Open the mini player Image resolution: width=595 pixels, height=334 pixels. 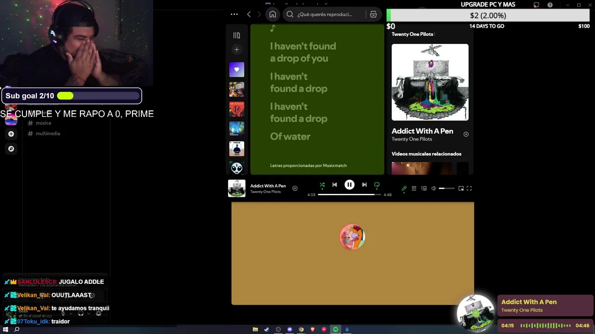point(461,188)
